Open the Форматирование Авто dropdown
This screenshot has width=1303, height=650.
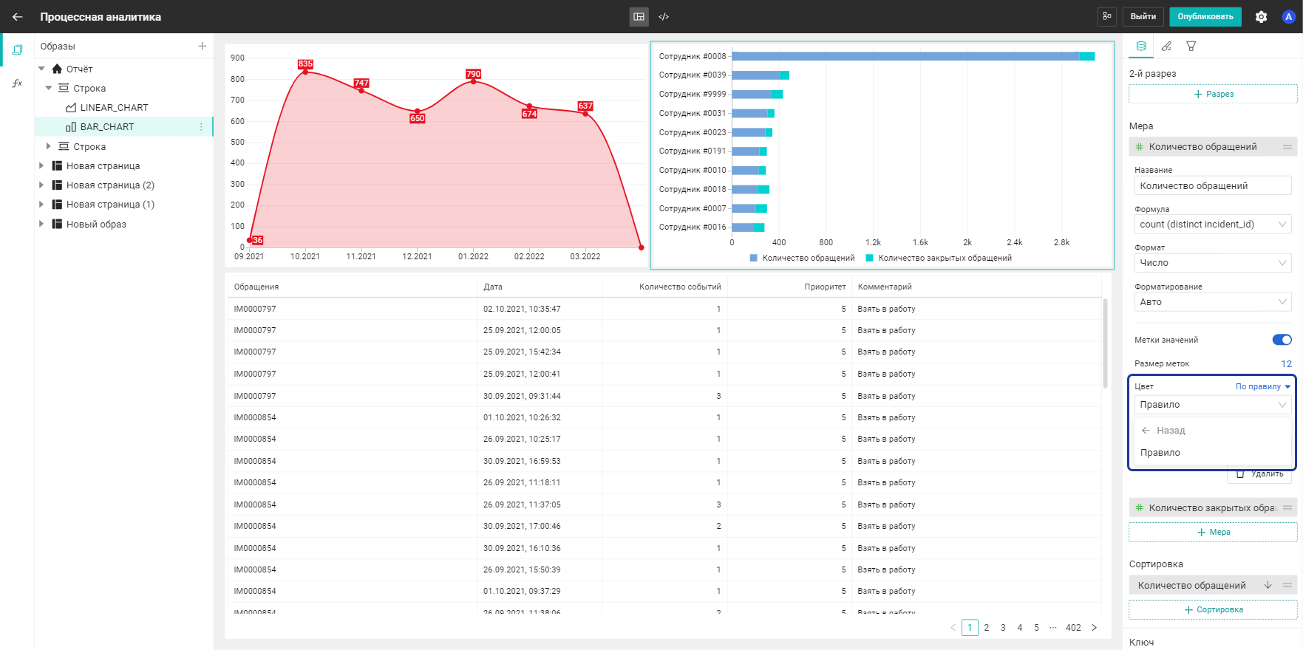tap(1213, 302)
